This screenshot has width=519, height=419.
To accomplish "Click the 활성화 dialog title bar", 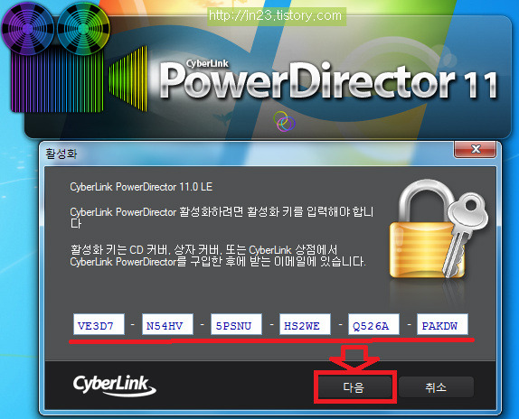I will (249, 154).
